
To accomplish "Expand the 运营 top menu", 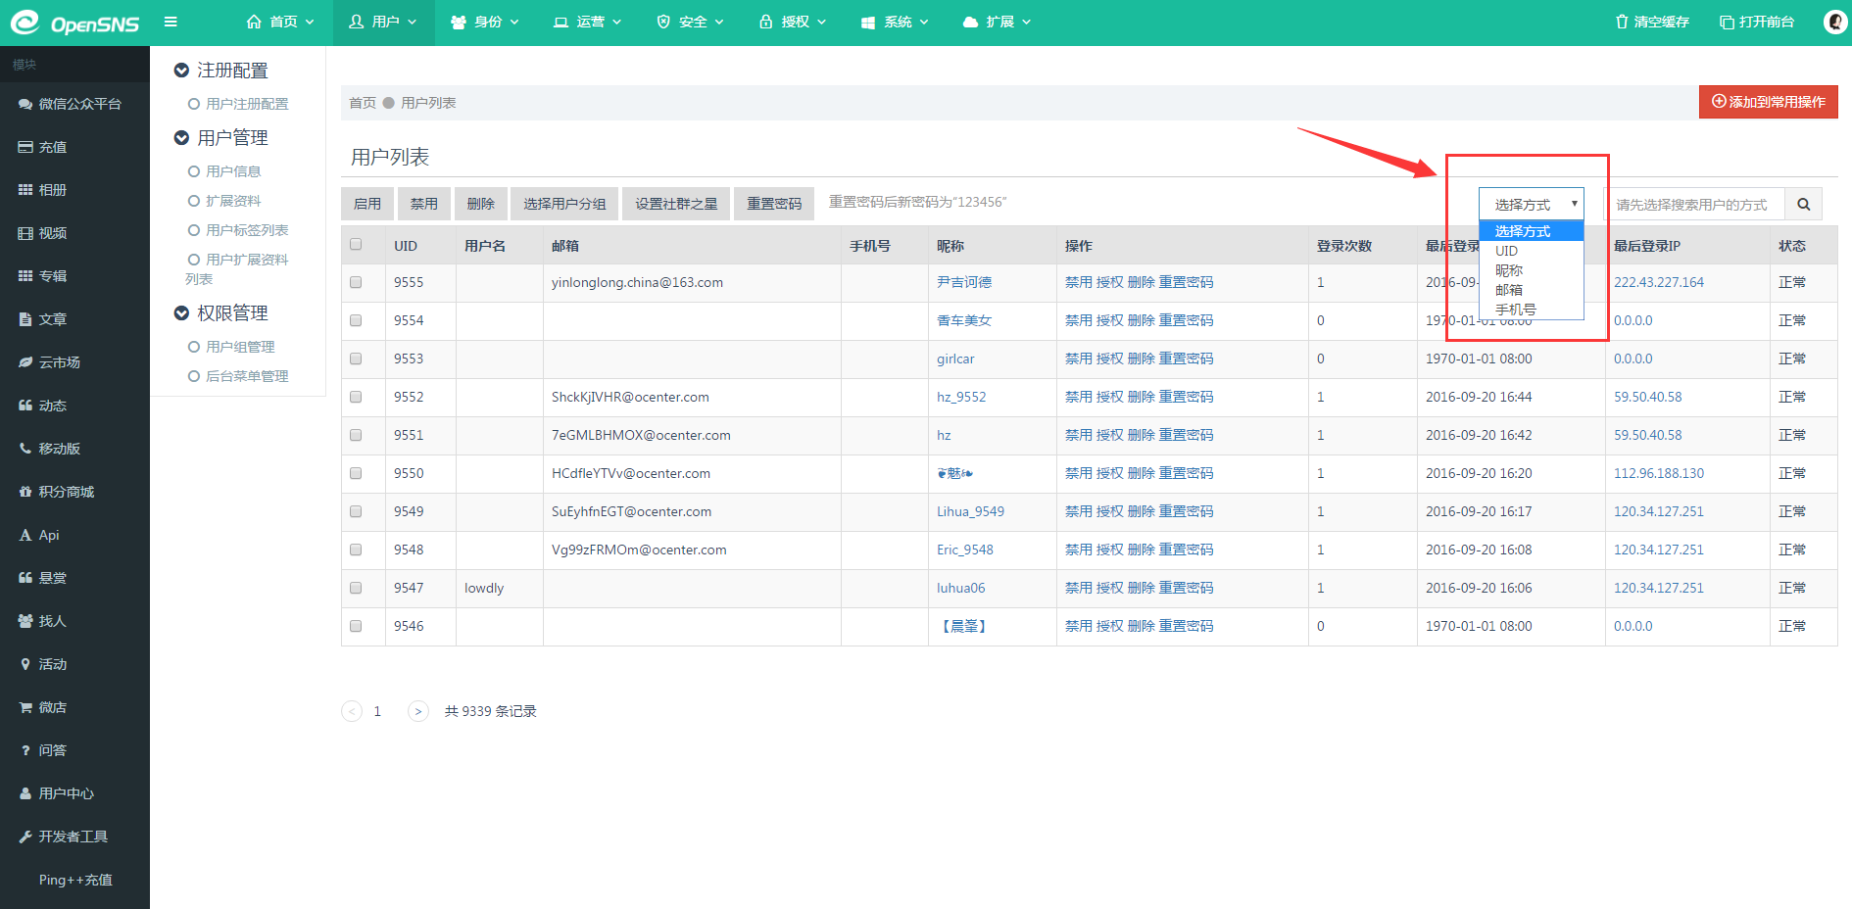I will click(588, 22).
